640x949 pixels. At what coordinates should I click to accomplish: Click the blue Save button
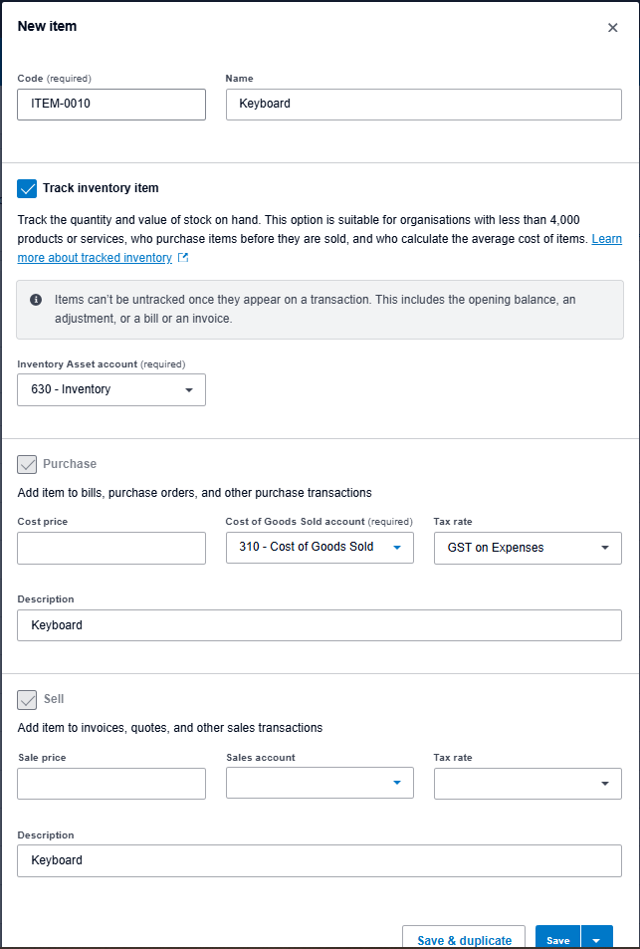pos(557,940)
